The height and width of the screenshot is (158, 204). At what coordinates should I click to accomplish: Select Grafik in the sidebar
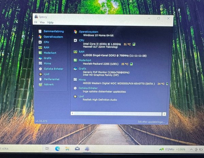[x=48, y=58]
